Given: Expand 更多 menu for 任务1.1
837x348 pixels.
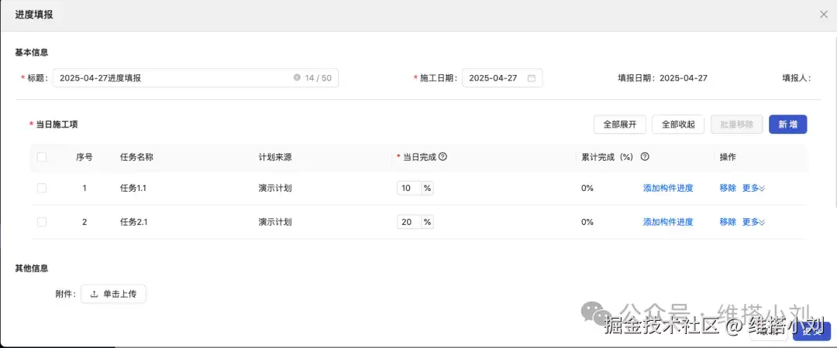Looking at the screenshot, I should click(753, 188).
